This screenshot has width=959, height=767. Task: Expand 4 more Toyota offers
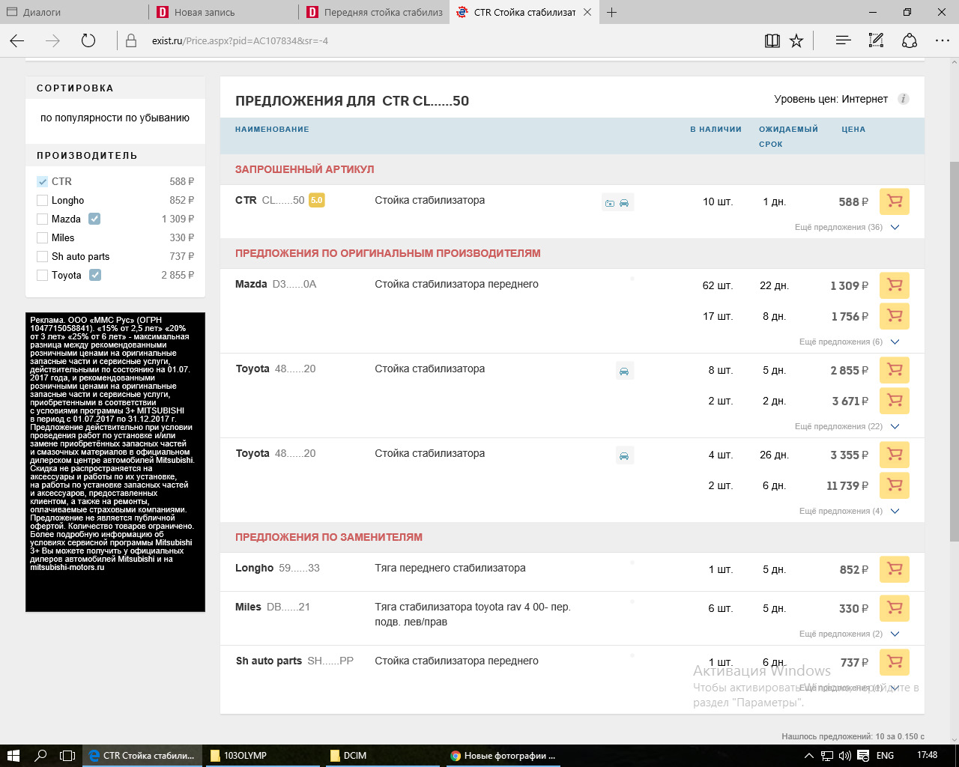tap(849, 511)
